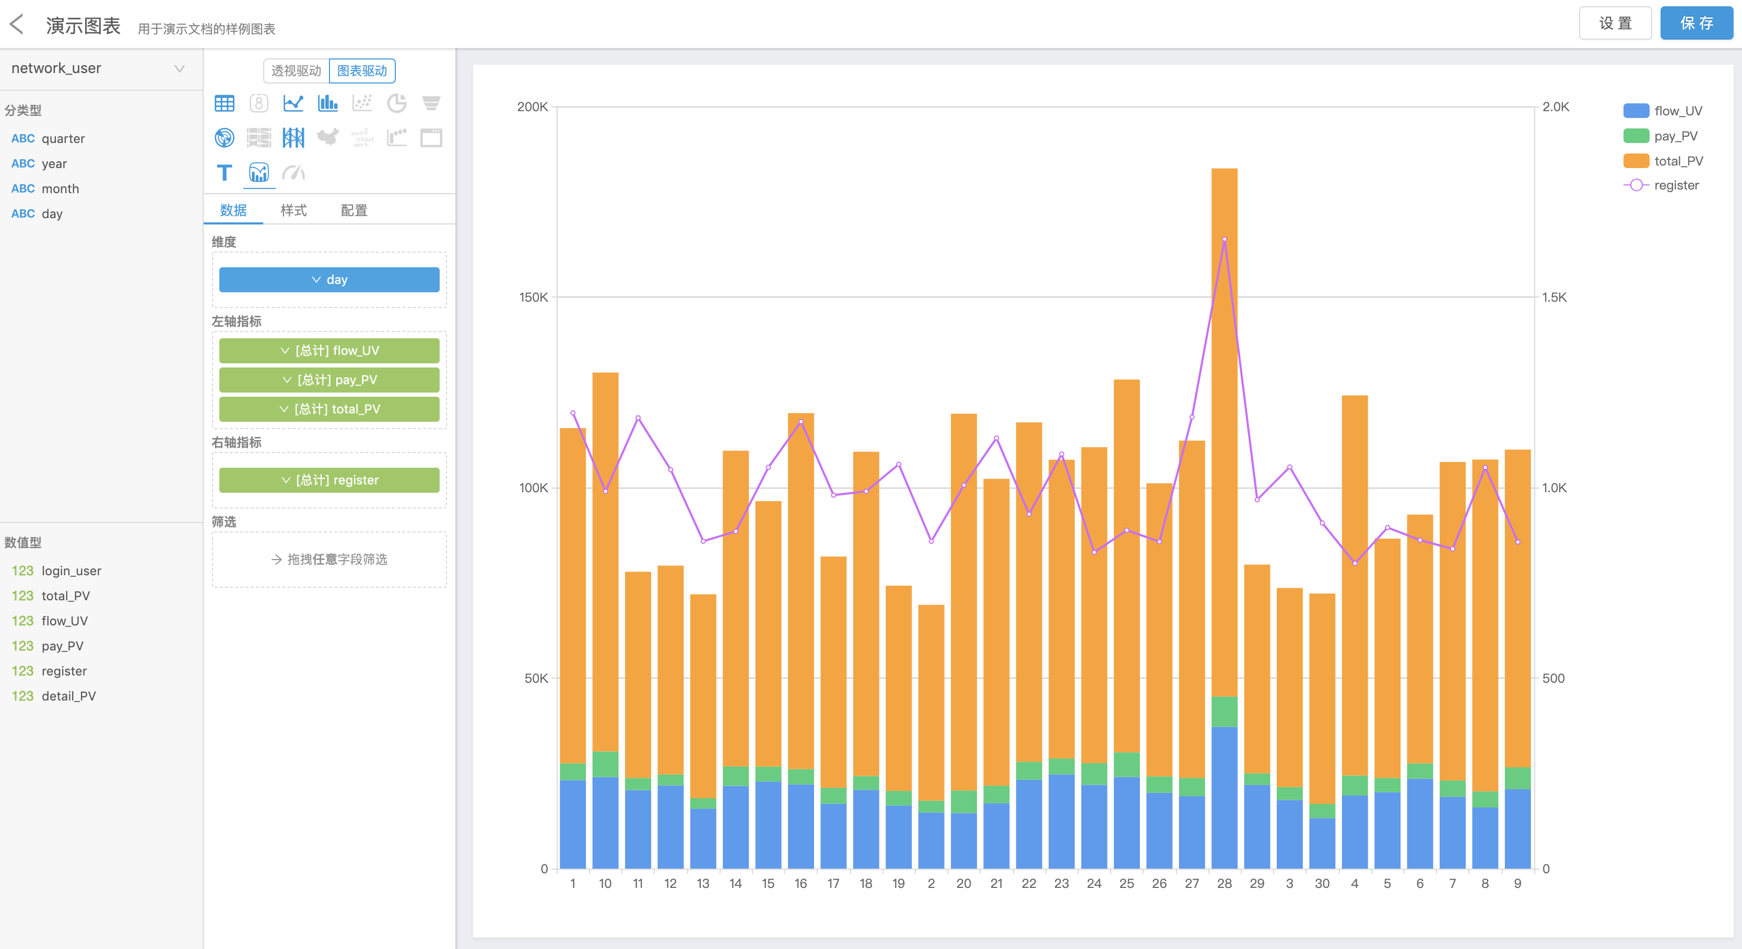Select the gauge chart icon
This screenshot has height=949, width=1742.
coord(293,173)
